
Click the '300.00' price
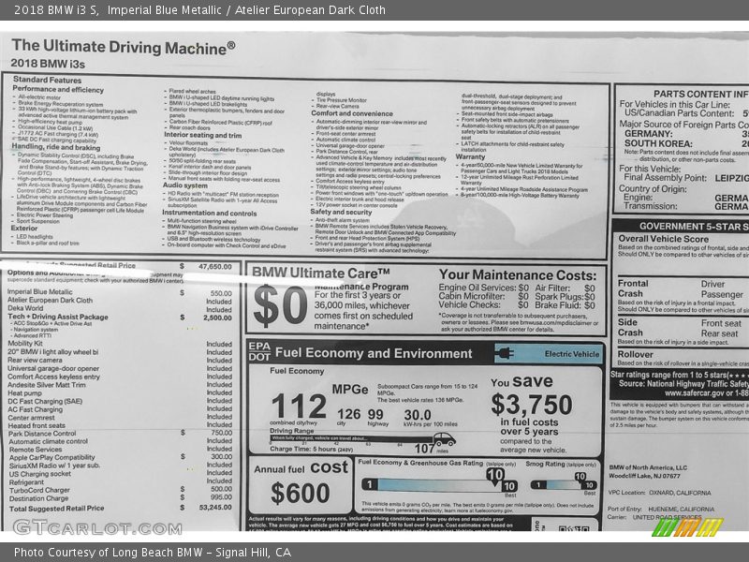coord(222,457)
